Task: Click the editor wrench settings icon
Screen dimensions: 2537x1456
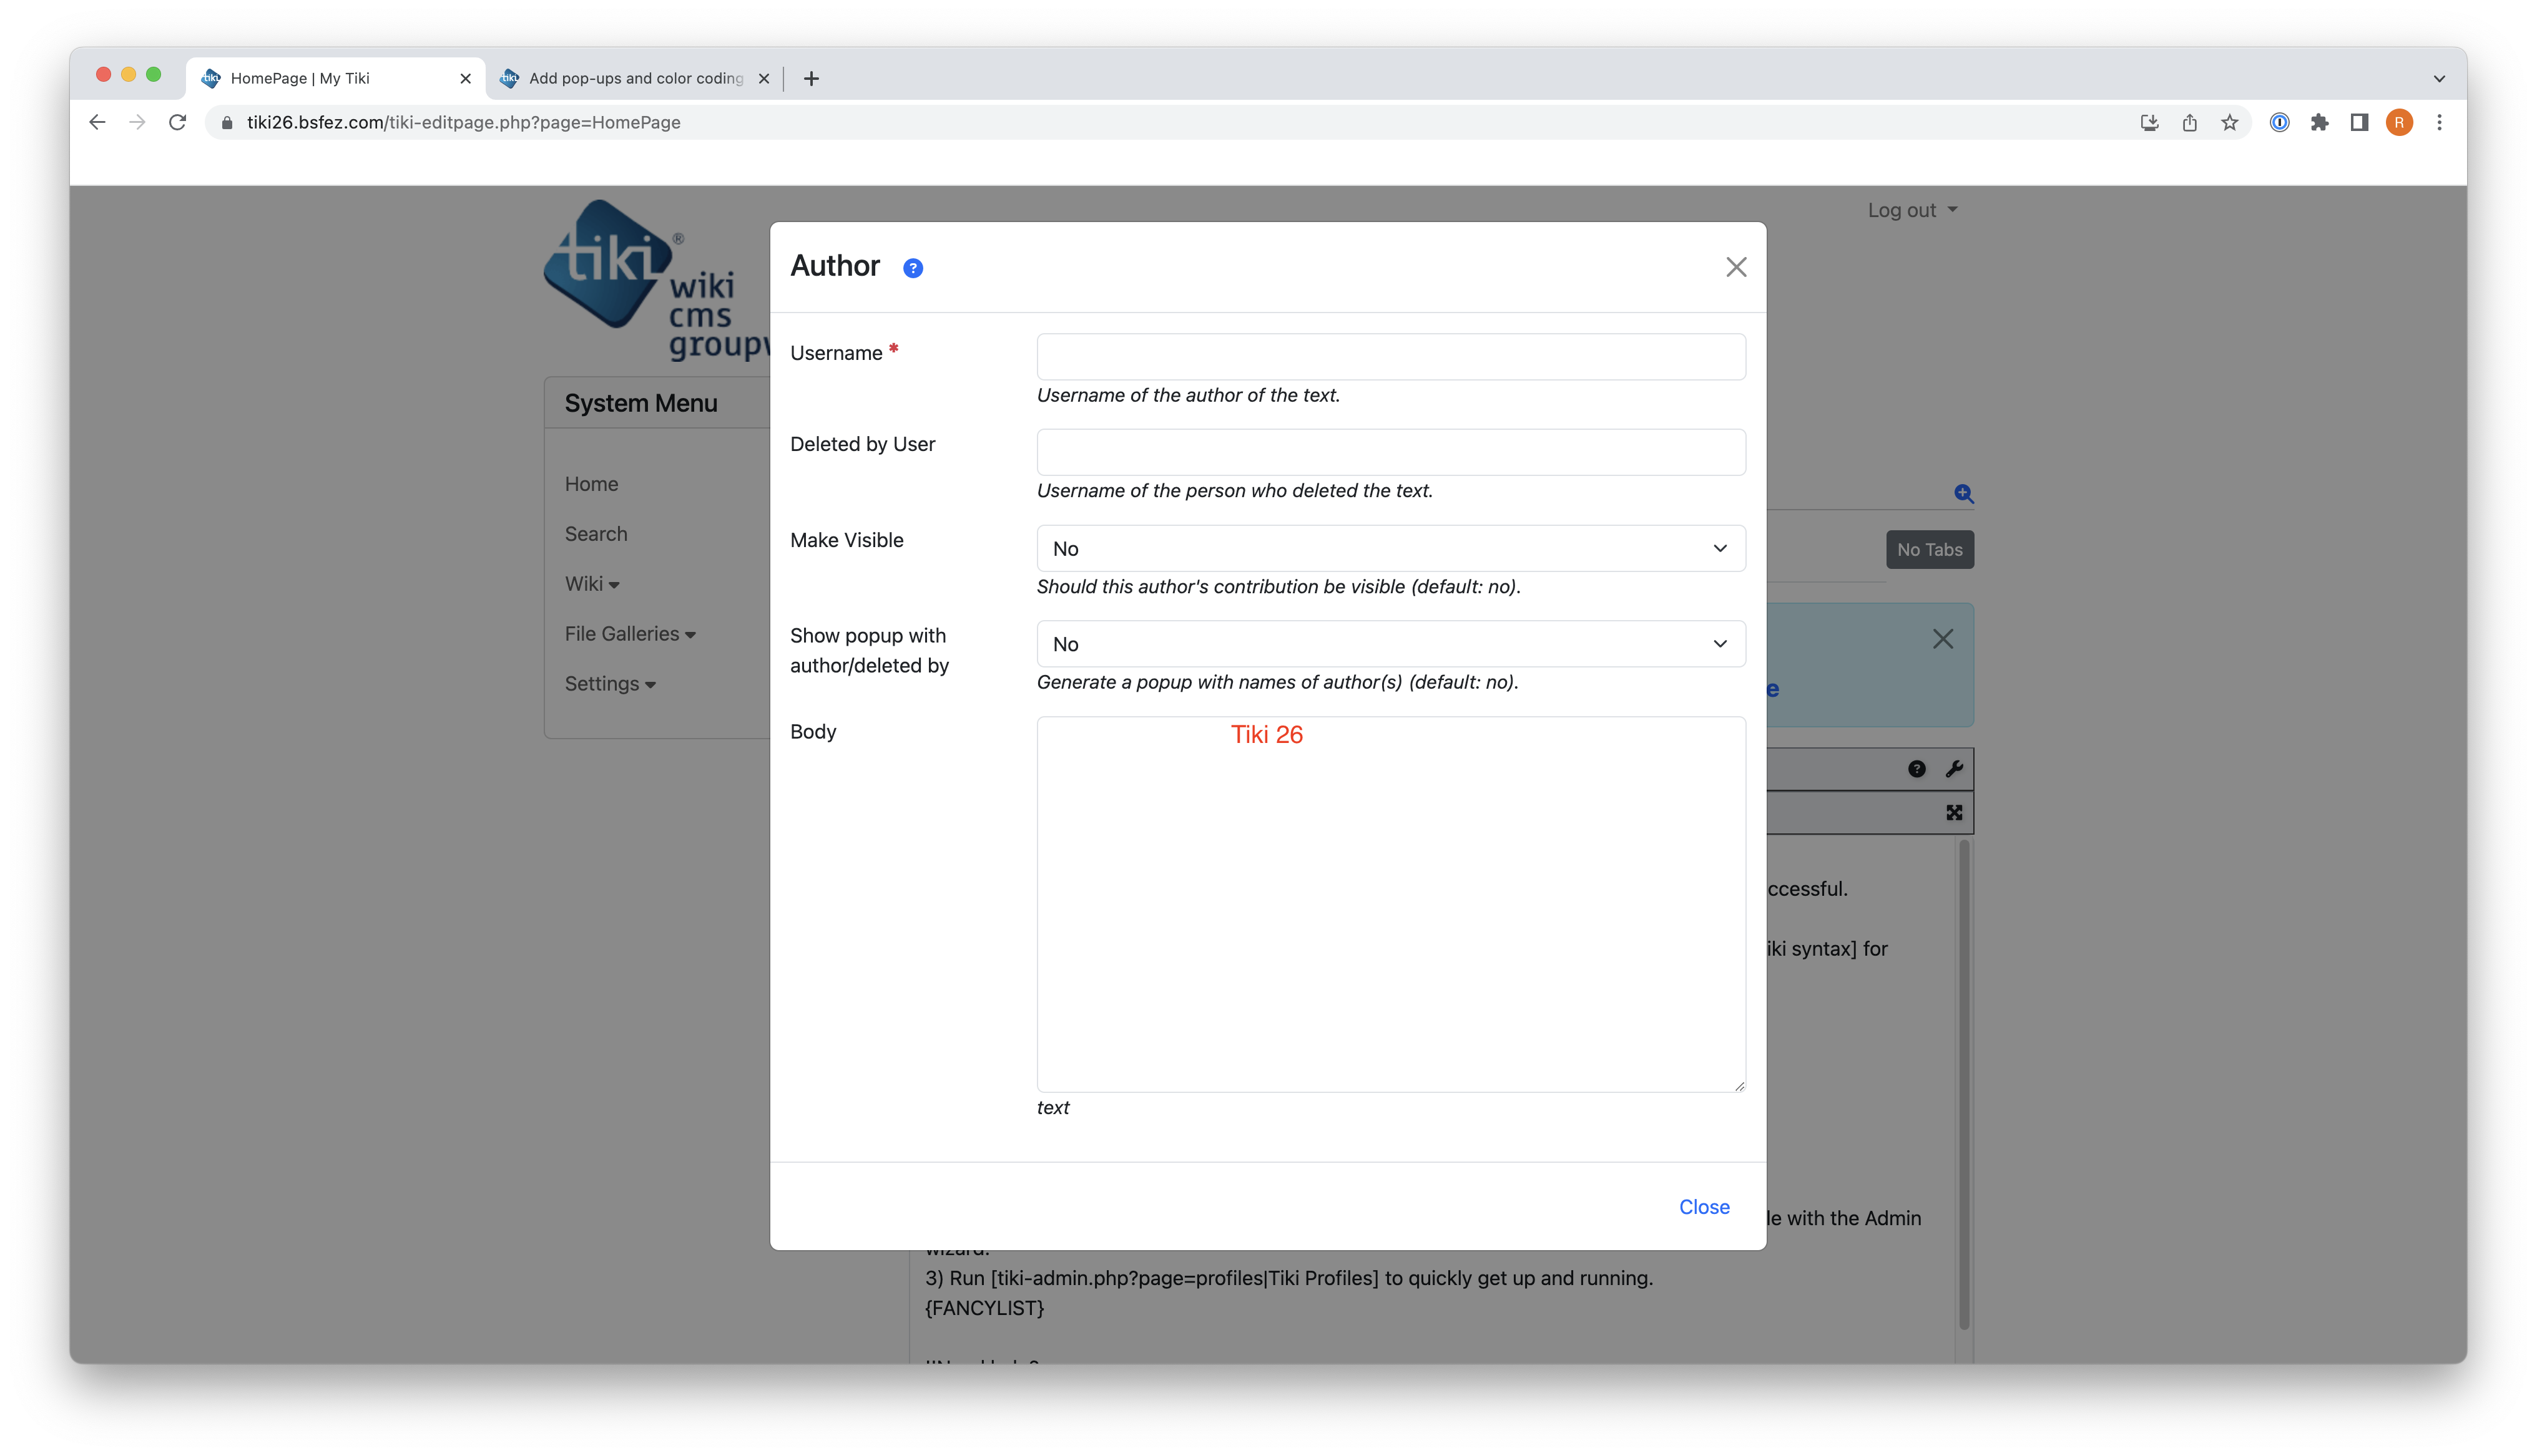Action: pyautogui.click(x=1954, y=769)
